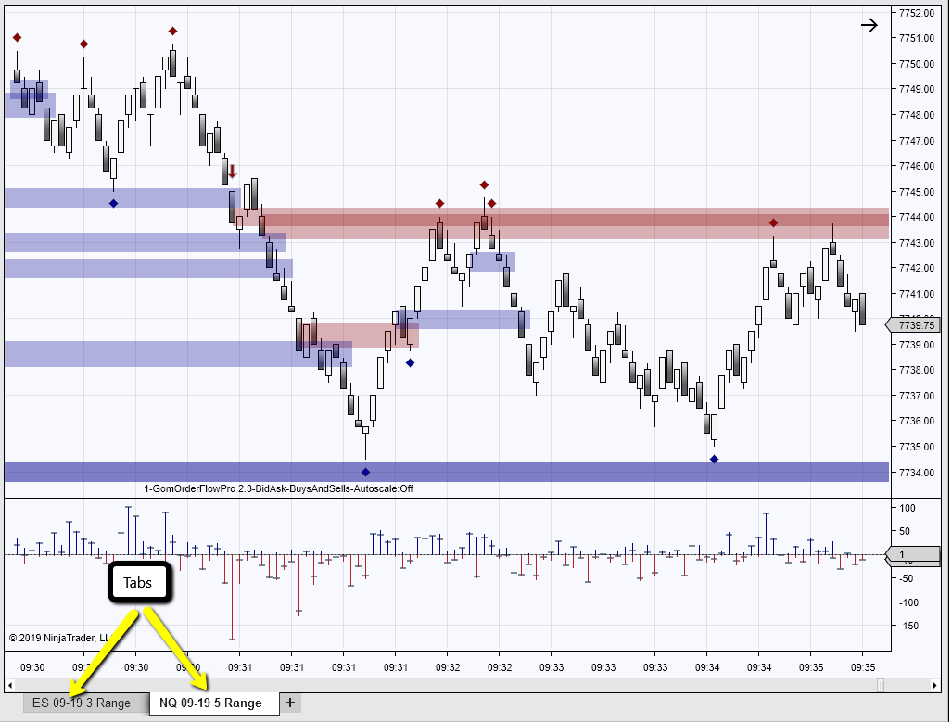The image size is (952, 722).
Task: Click the 7745.00 price axis label
Action: click(916, 192)
